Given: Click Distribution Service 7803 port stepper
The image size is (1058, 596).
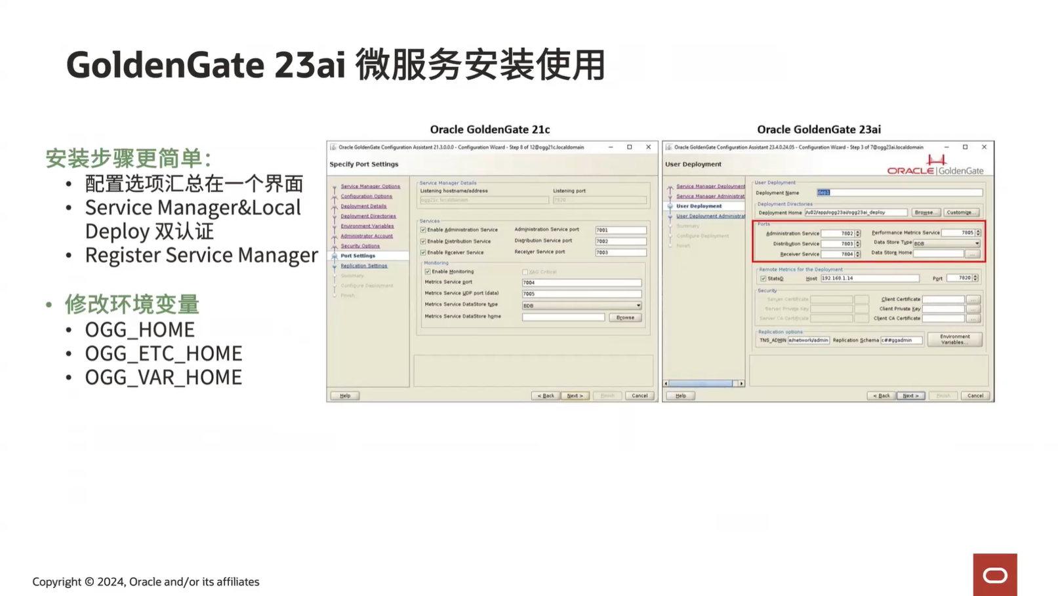Looking at the screenshot, I should pos(857,244).
